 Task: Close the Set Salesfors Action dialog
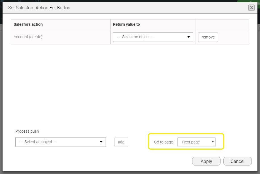coord(251,8)
